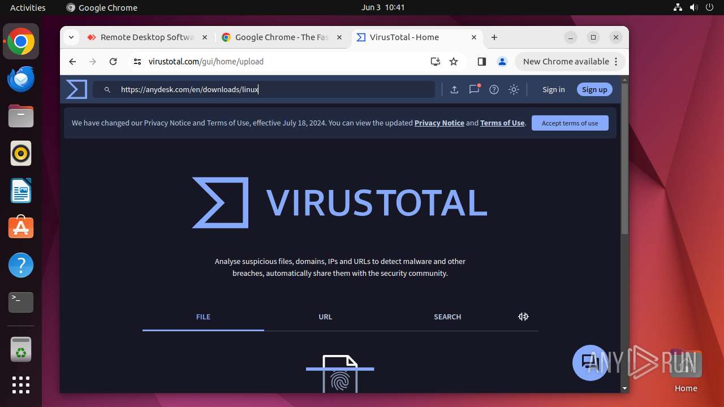Open the network status icon in top bar
The image size is (724, 407).
pos(678,7)
